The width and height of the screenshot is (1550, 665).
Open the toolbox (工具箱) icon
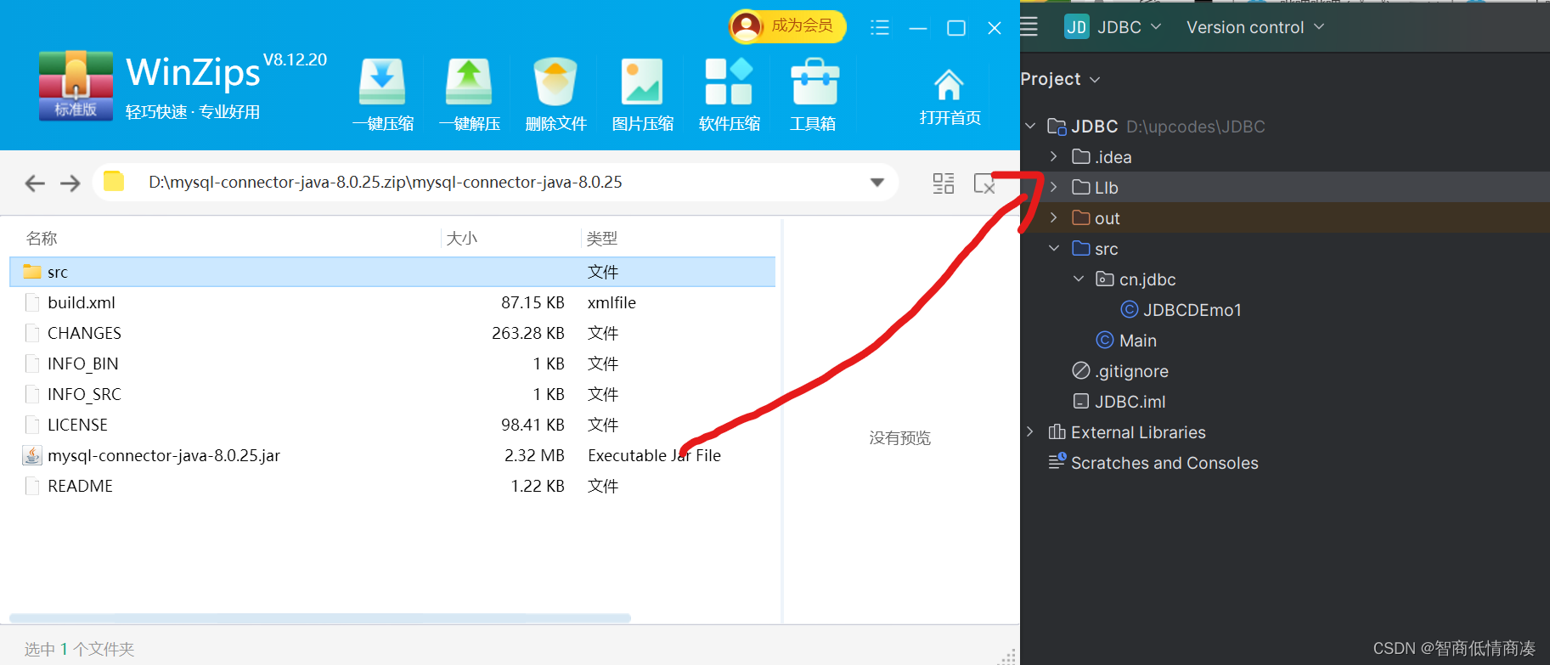coord(814,94)
